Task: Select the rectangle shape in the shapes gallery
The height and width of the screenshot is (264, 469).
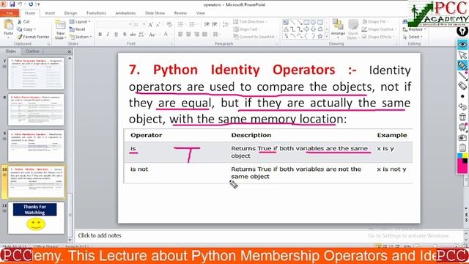Action: tap(306, 22)
